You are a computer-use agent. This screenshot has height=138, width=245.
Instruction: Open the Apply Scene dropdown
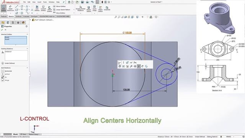tap(151, 17)
